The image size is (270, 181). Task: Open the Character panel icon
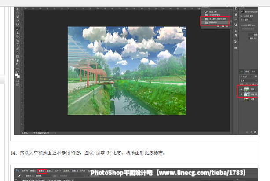[236, 31]
